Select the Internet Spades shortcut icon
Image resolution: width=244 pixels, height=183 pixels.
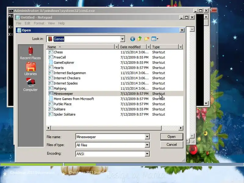tap(51, 83)
